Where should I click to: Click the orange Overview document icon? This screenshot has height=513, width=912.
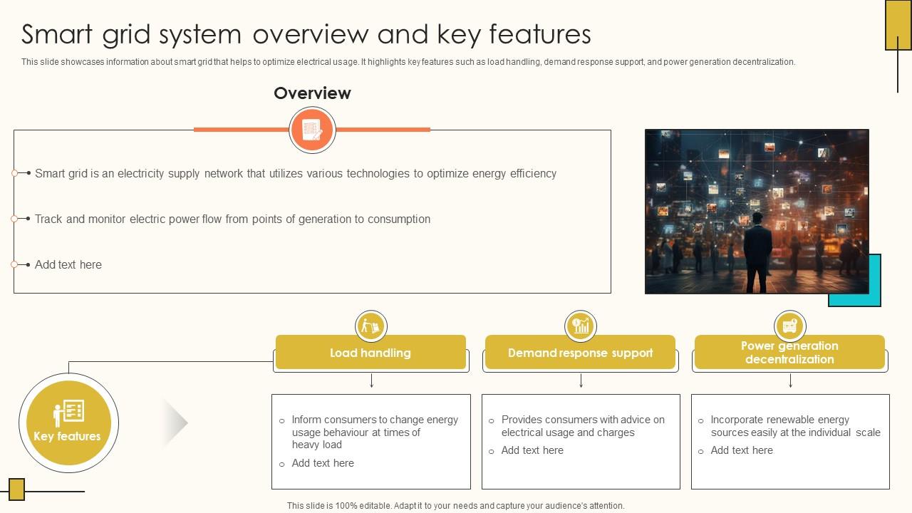click(312, 130)
